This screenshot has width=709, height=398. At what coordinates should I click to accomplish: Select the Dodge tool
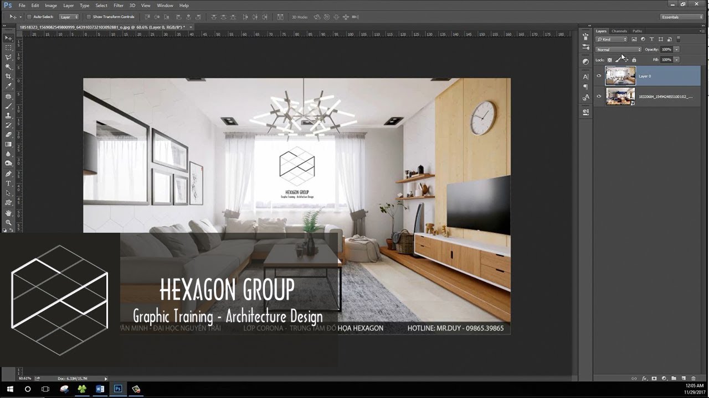coord(8,163)
